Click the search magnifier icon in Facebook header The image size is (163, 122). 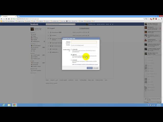[74, 24]
